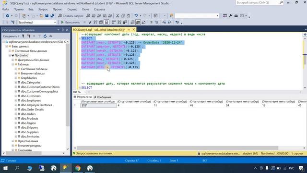
Task: Click the Decrease Indent icon
Action: point(164,23)
